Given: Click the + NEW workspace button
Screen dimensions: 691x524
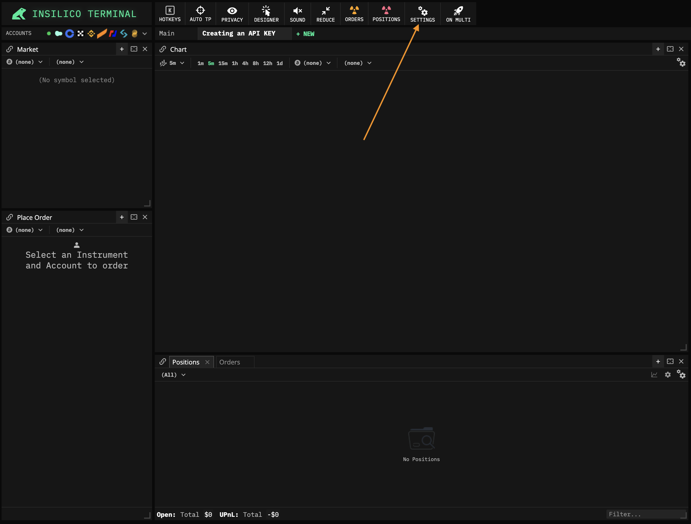Looking at the screenshot, I should coord(305,34).
